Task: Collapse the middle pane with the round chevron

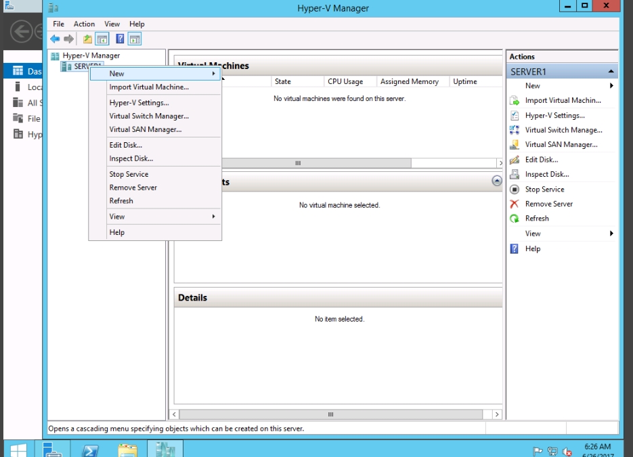Action: 497,181
